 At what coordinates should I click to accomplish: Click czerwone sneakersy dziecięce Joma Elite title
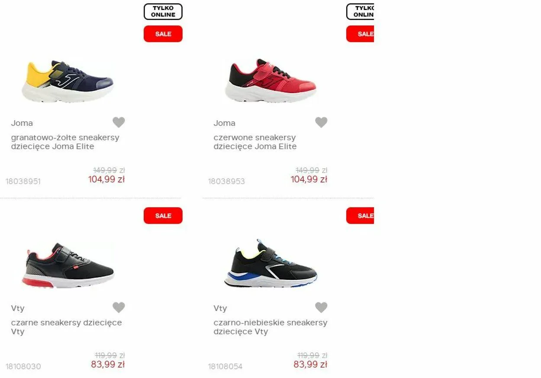point(255,142)
